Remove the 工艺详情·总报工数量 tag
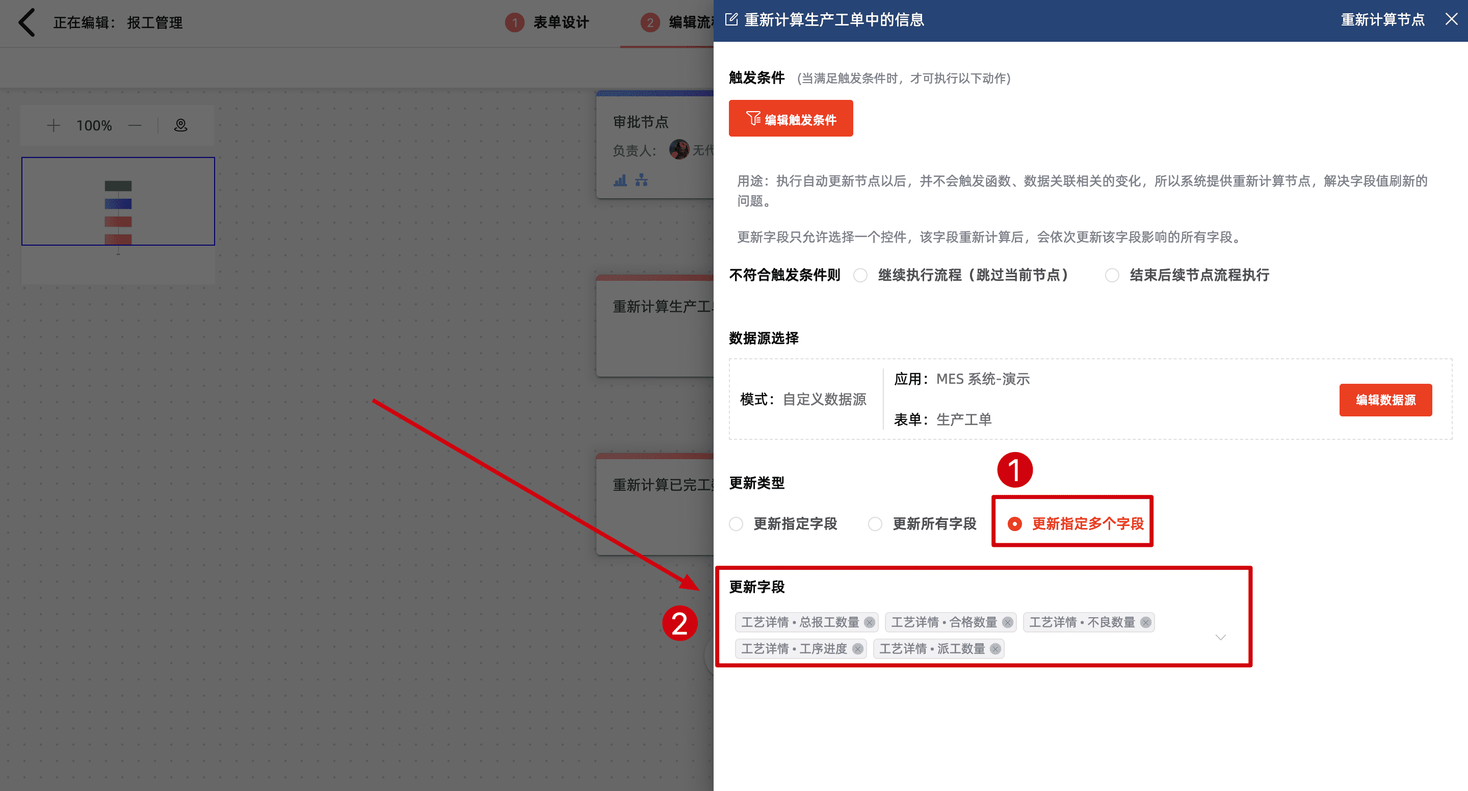1468x791 pixels. (x=870, y=622)
